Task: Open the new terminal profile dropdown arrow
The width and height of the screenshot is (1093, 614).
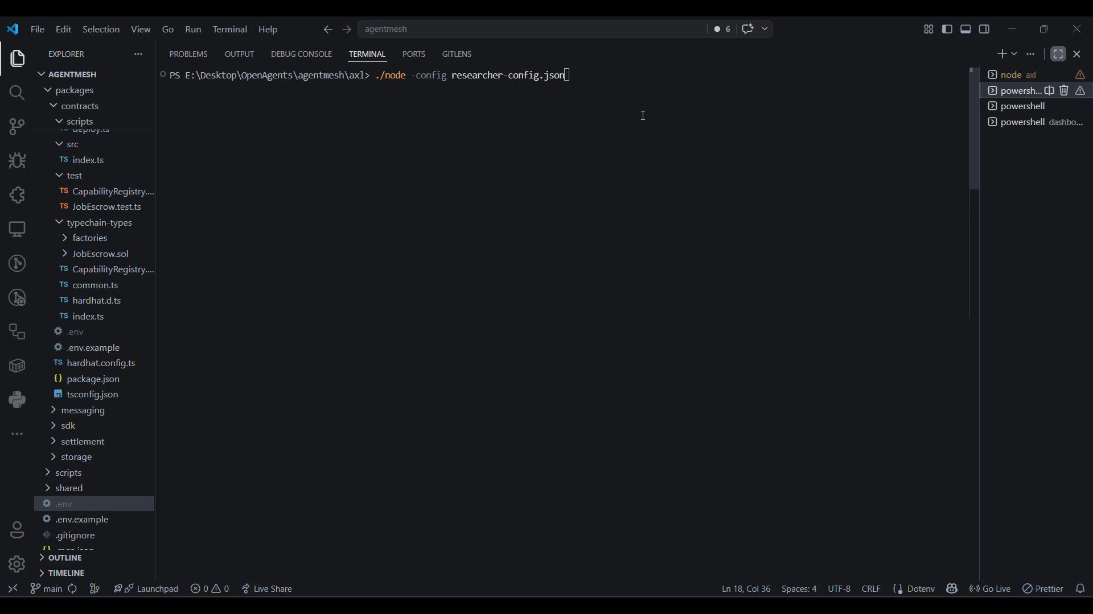Action: (1014, 54)
